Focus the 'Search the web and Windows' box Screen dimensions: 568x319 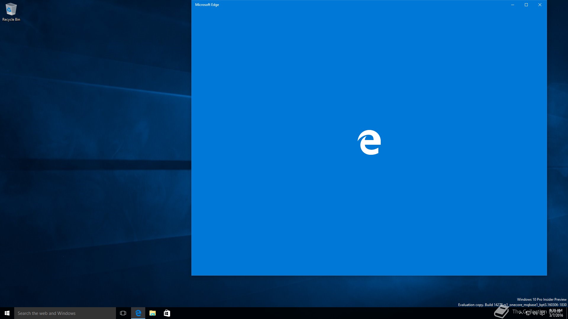[x=65, y=313]
